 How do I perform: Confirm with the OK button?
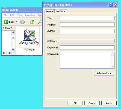[x=75, y=103]
